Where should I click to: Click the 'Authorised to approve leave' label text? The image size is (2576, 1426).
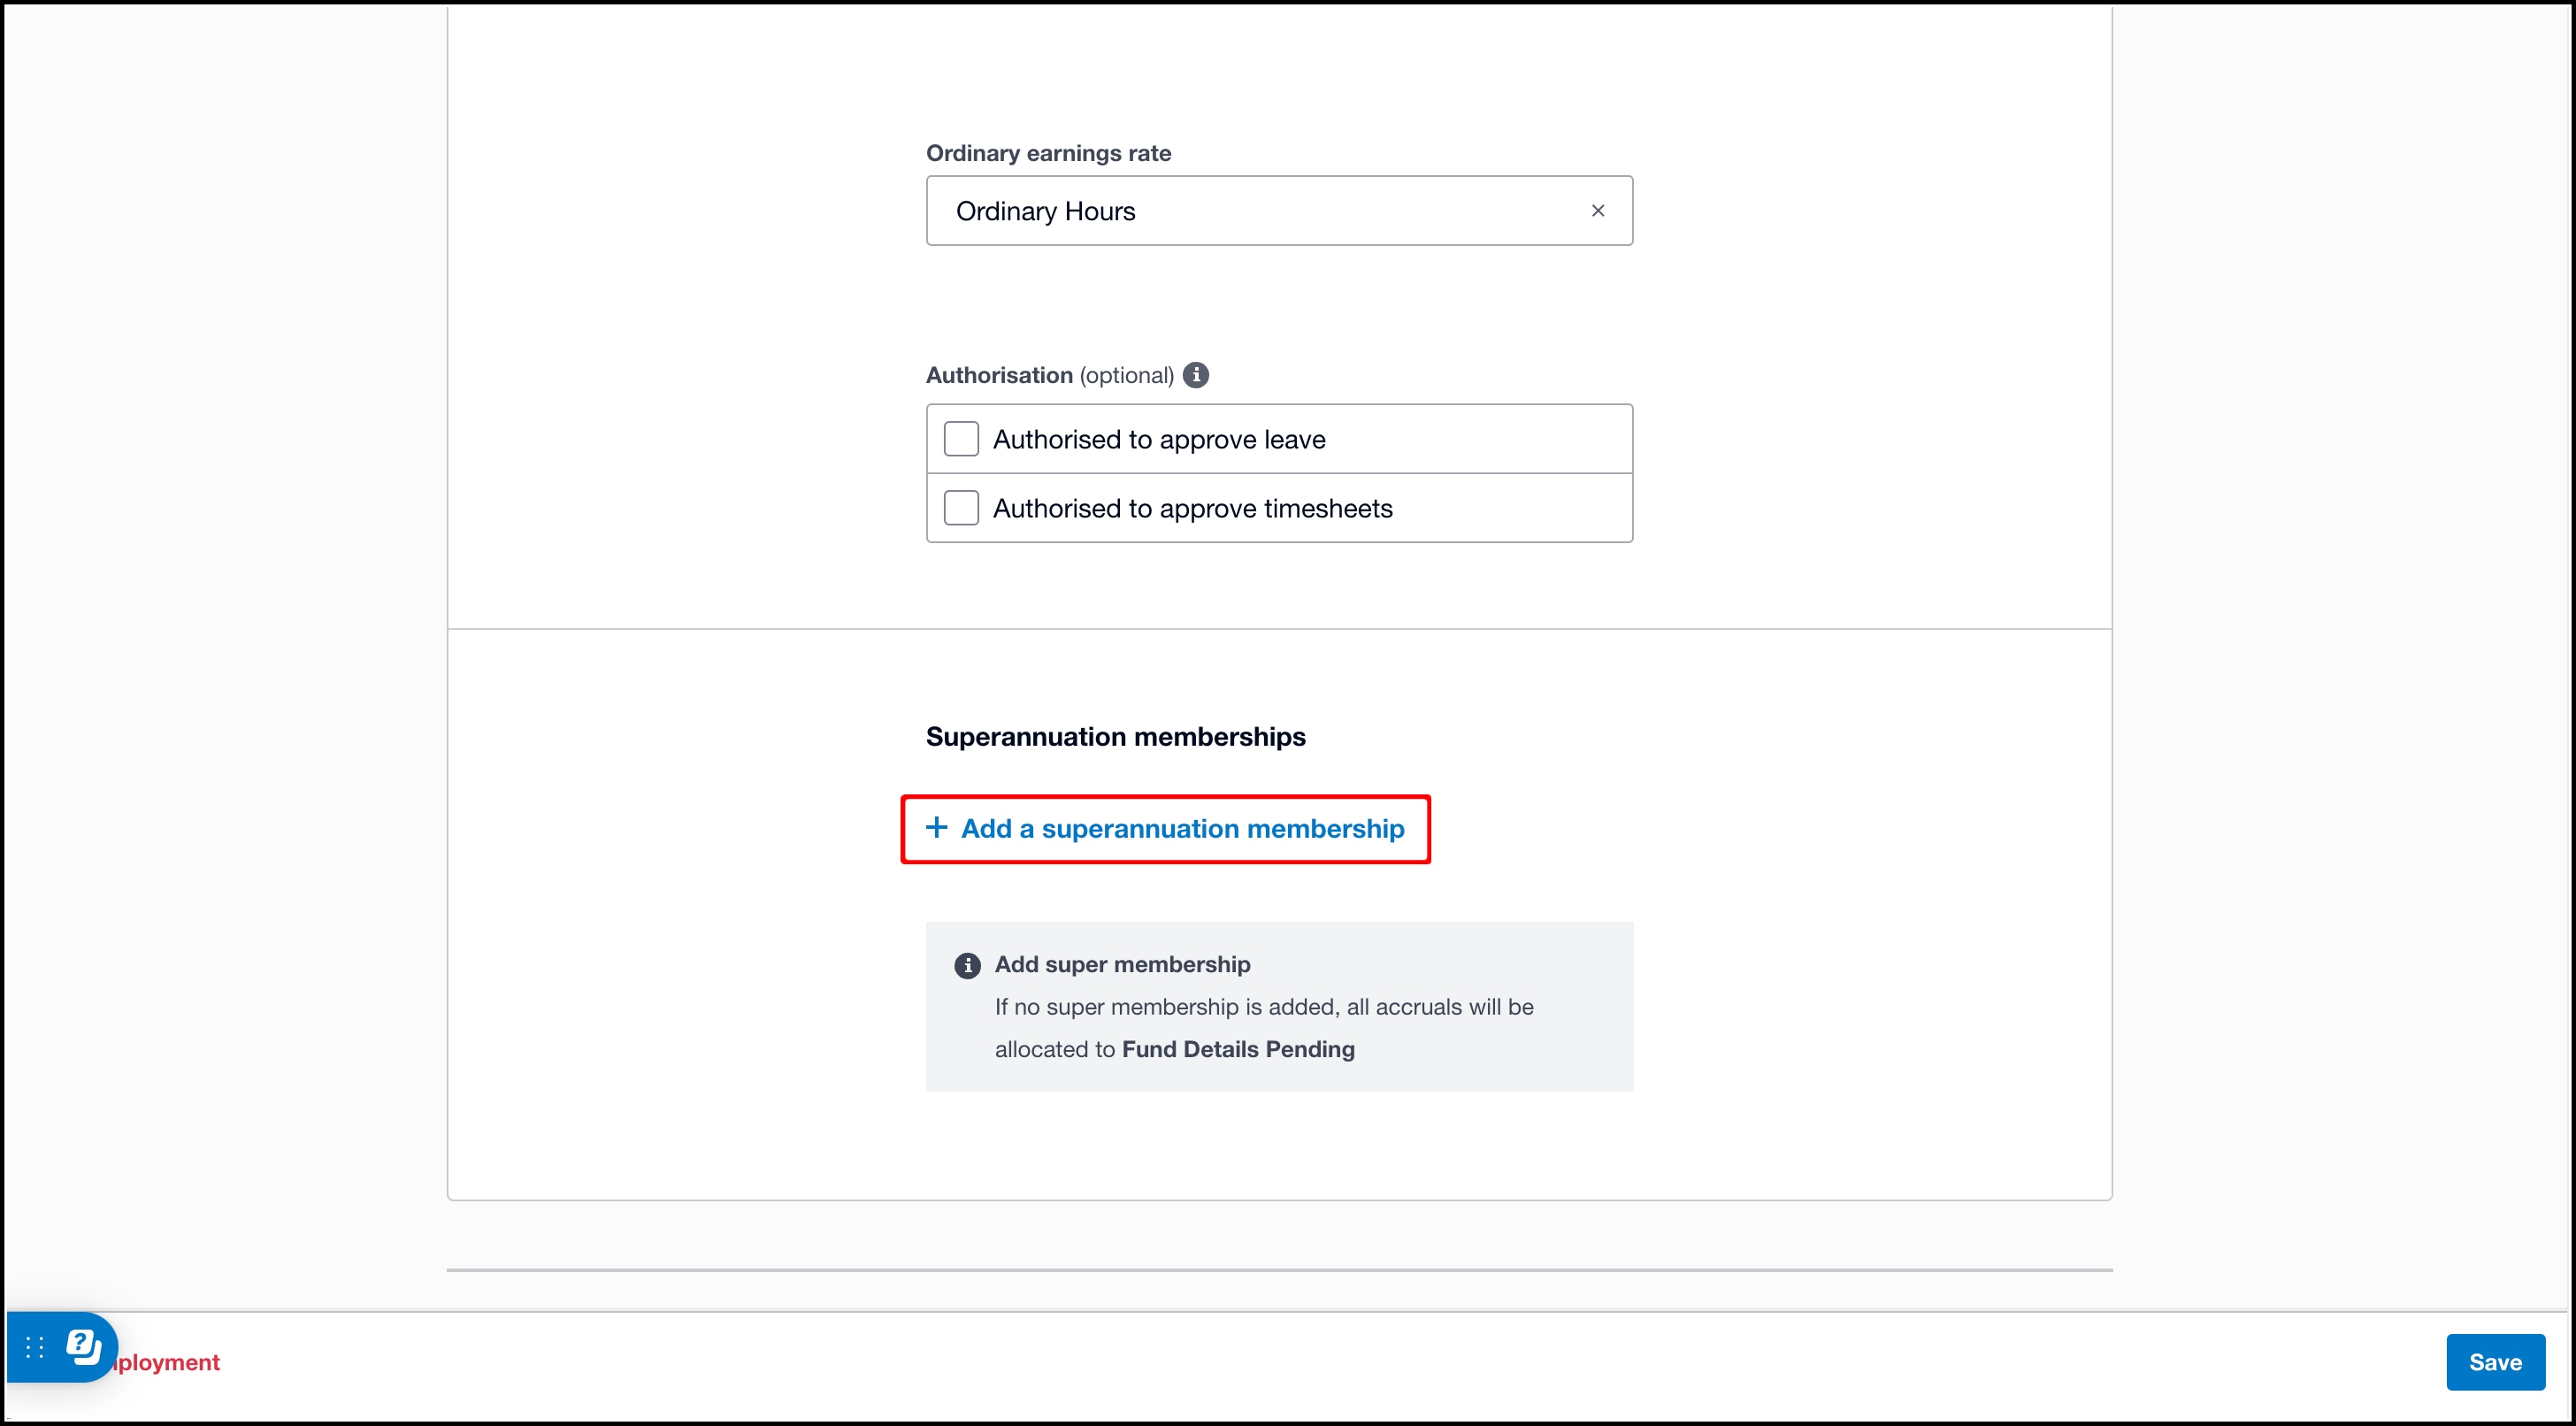pyautogui.click(x=1159, y=440)
